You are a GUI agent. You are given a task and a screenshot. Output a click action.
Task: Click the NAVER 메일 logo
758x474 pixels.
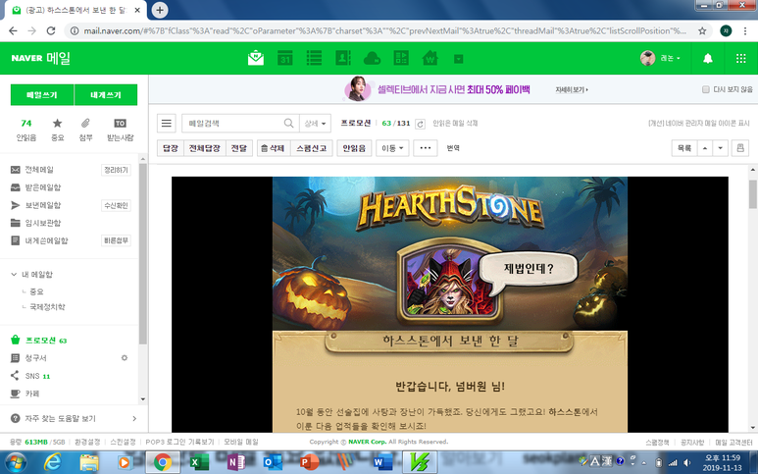click(x=41, y=58)
